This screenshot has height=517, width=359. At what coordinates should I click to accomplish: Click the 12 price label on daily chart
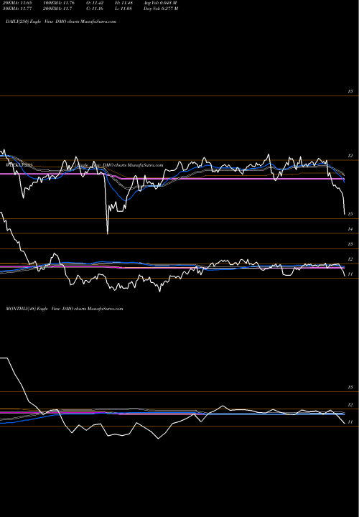coord(350,156)
